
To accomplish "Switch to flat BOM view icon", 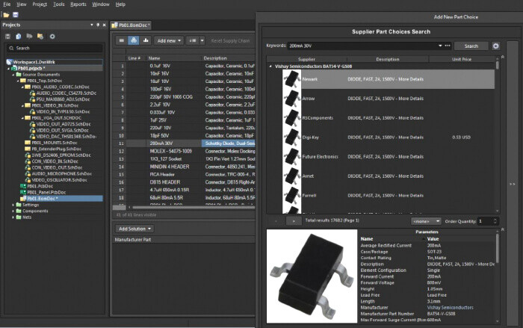I will [122, 40].
